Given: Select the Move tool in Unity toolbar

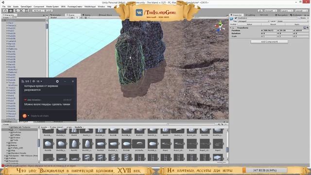Looking at the screenshot, I should pyautogui.click(x=11, y=11).
